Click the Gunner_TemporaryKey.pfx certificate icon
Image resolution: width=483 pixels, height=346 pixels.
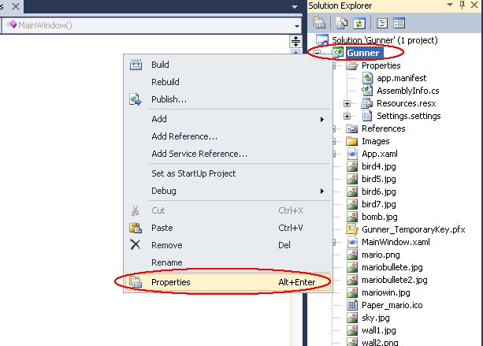[352, 229]
